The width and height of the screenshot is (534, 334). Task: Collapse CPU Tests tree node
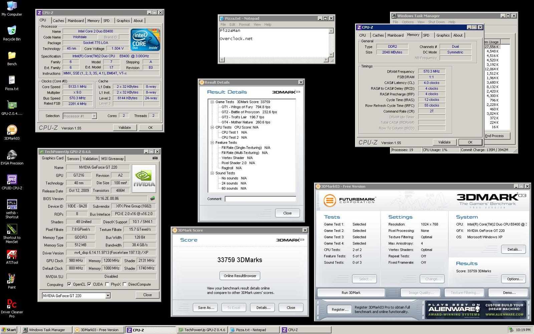tap(212, 127)
